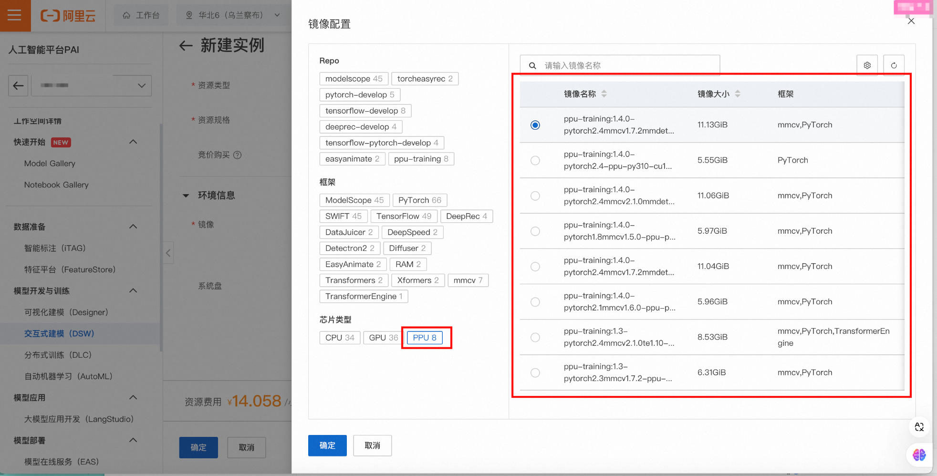Screen dimensions: 937x476
Task: Open the workspace selector dropdown
Action: (92, 85)
